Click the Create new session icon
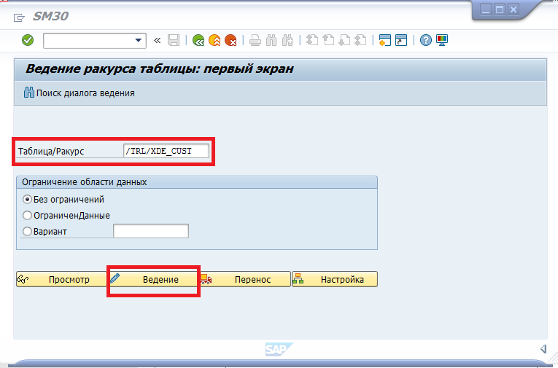Screen dimensions: 558x368 click(x=384, y=40)
